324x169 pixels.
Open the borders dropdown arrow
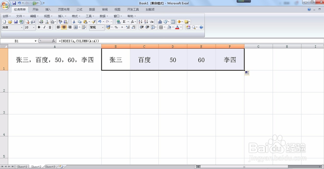pos(165,27)
